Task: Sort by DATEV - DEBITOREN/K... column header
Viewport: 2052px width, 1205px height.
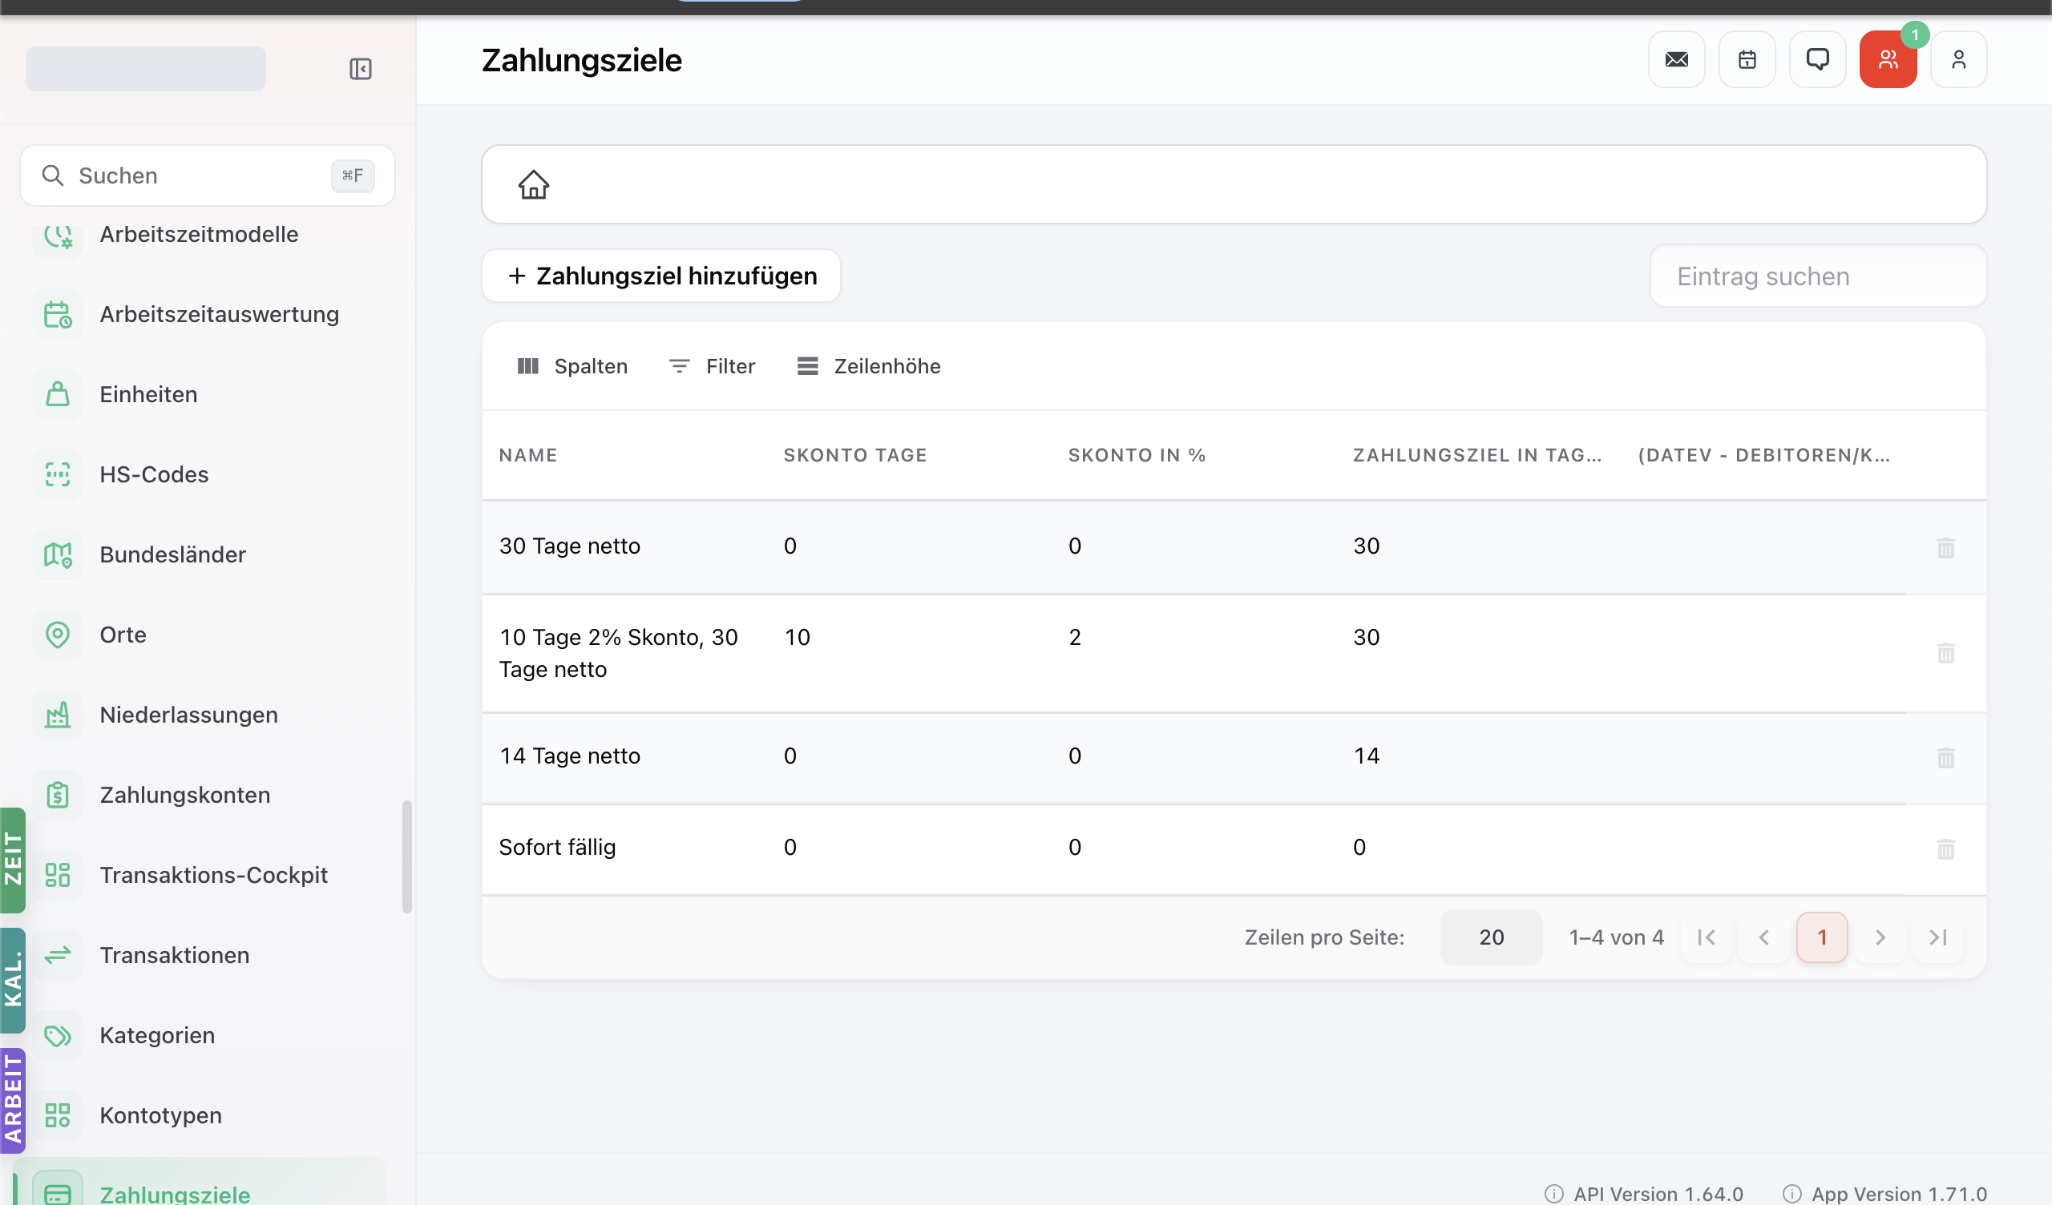Action: pos(1763,456)
